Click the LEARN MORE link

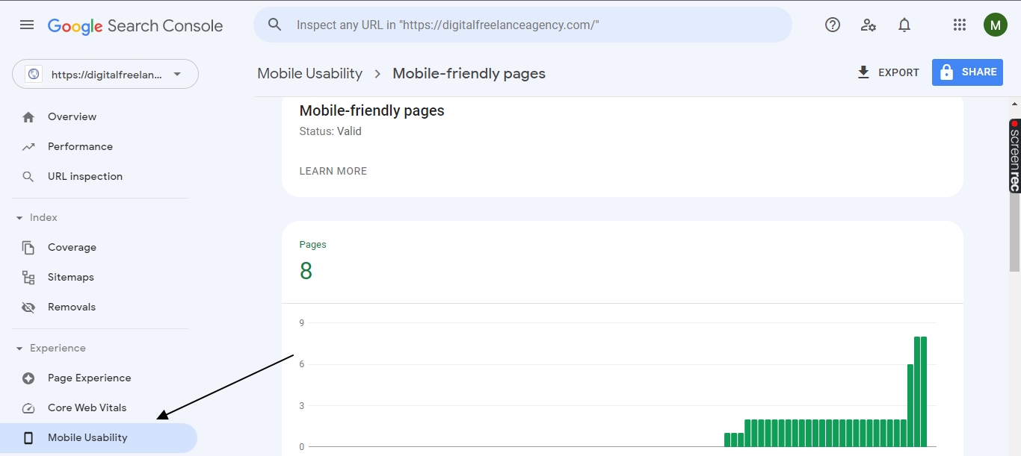333,171
